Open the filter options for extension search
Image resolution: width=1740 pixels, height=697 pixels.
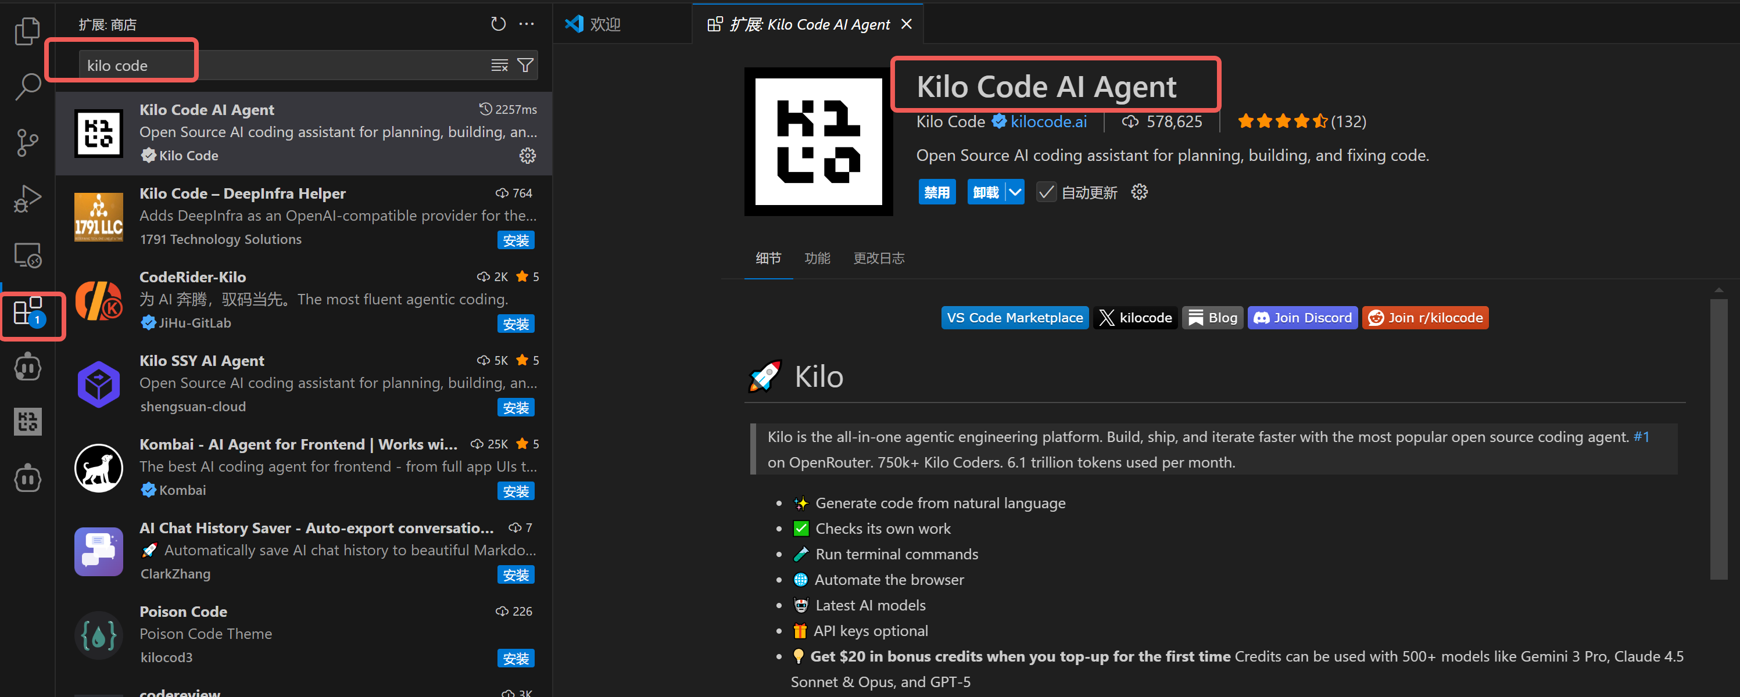pyautogui.click(x=525, y=65)
